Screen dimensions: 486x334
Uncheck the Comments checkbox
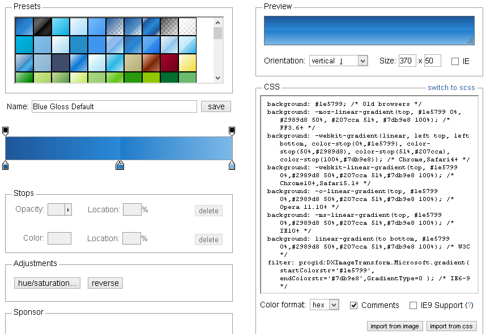tap(353, 306)
